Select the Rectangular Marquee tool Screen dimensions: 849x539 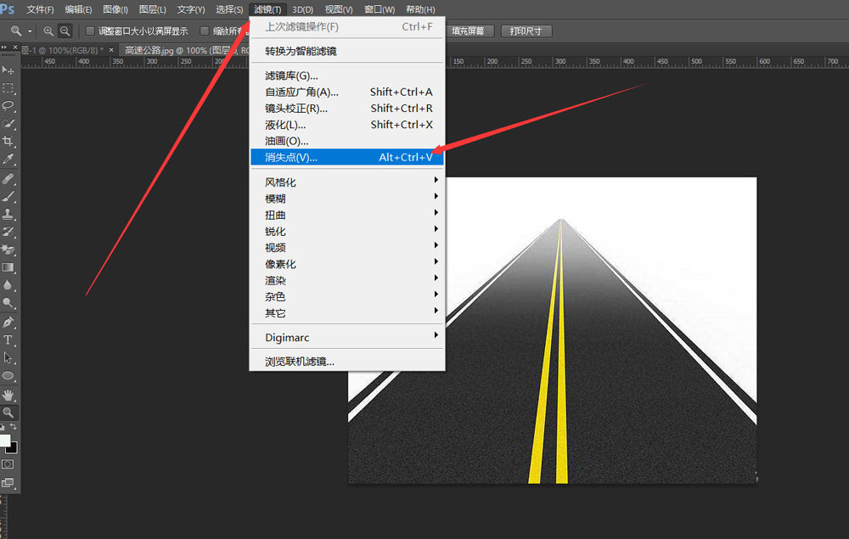coord(8,87)
